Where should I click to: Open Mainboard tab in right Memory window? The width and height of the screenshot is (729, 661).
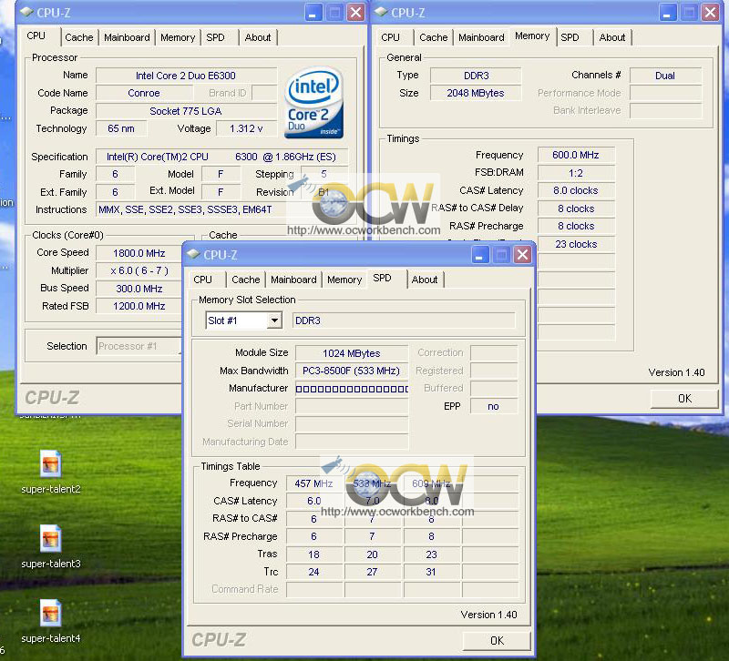point(481,37)
